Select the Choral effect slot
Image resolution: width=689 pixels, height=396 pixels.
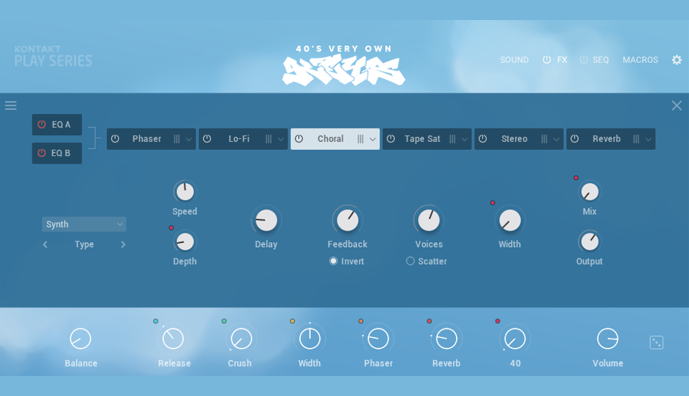pos(335,139)
